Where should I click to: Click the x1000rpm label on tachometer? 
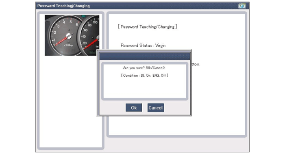pyautogui.click(x=68, y=45)
